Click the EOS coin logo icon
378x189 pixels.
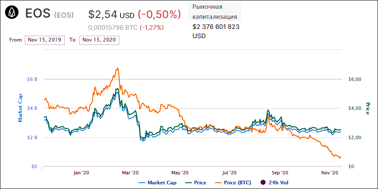13,14
